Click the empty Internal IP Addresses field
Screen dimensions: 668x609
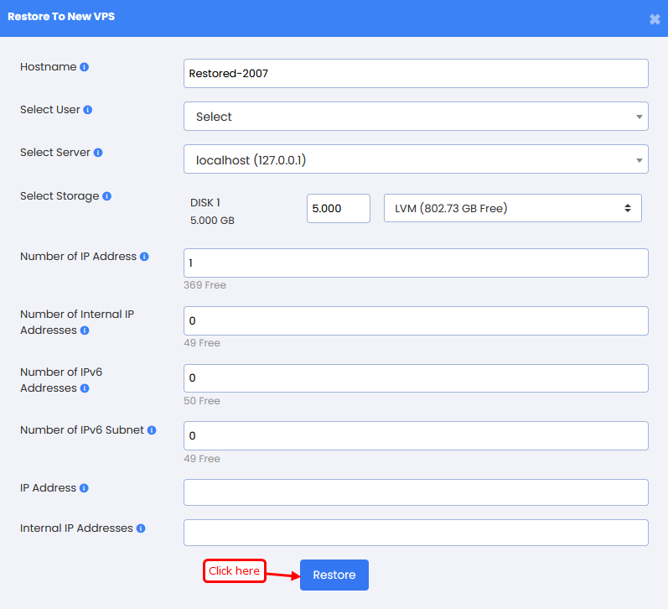[416, 533]
